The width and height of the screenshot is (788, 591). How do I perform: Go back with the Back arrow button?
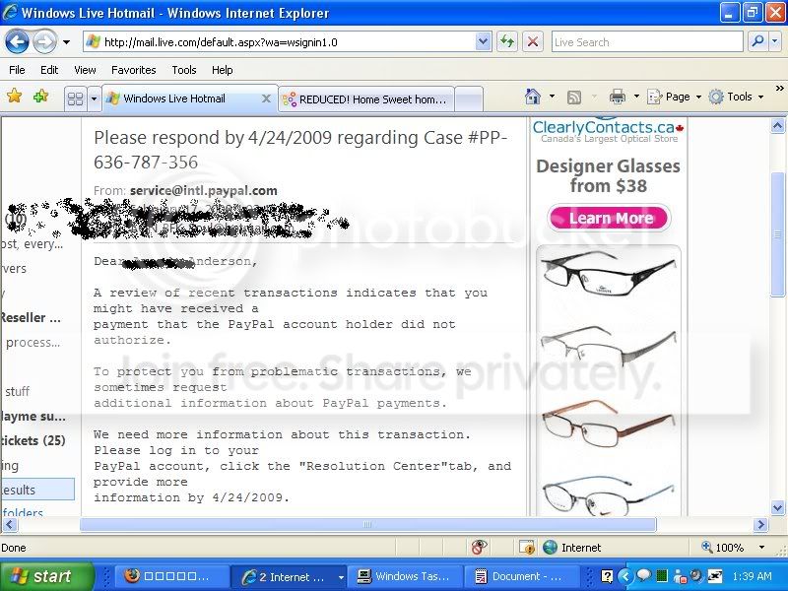coord(17,42)
